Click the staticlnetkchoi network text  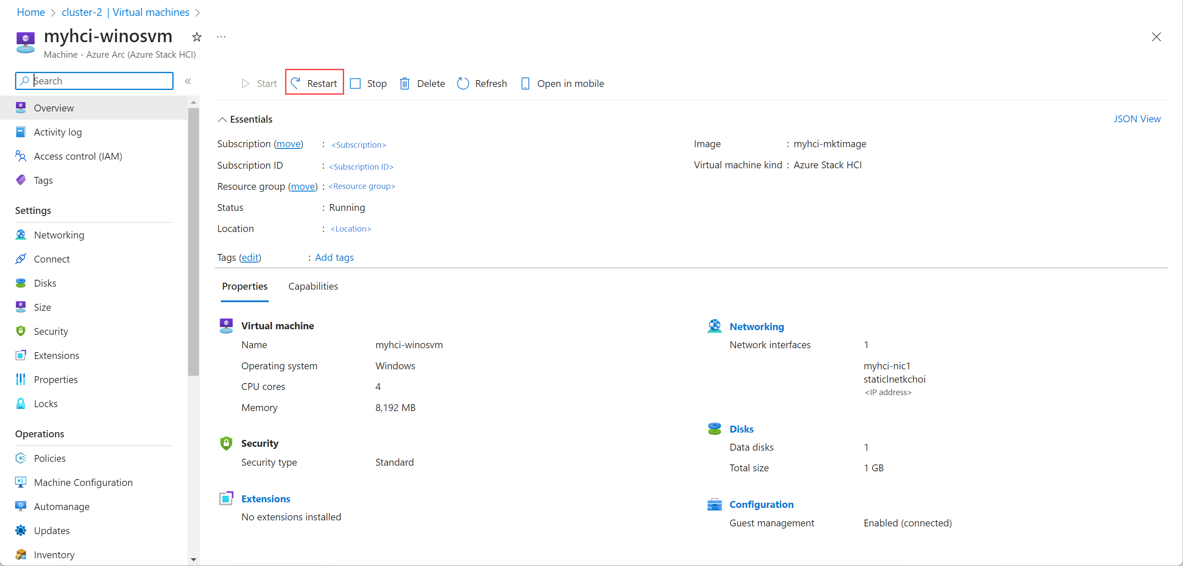coord(894,379)
